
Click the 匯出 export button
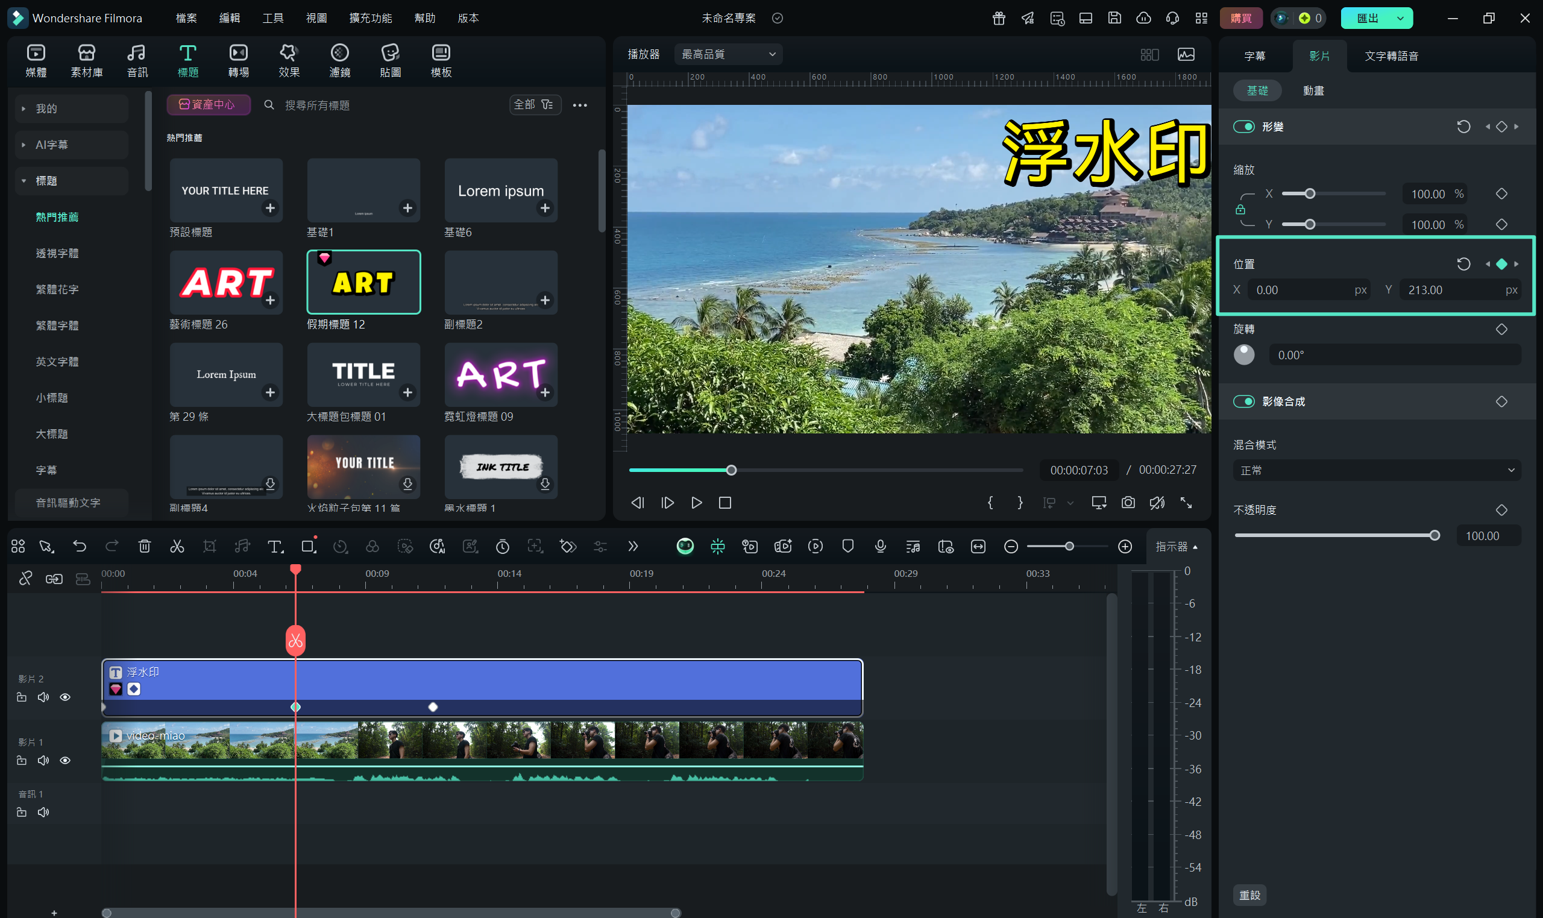coord(1369,18)
